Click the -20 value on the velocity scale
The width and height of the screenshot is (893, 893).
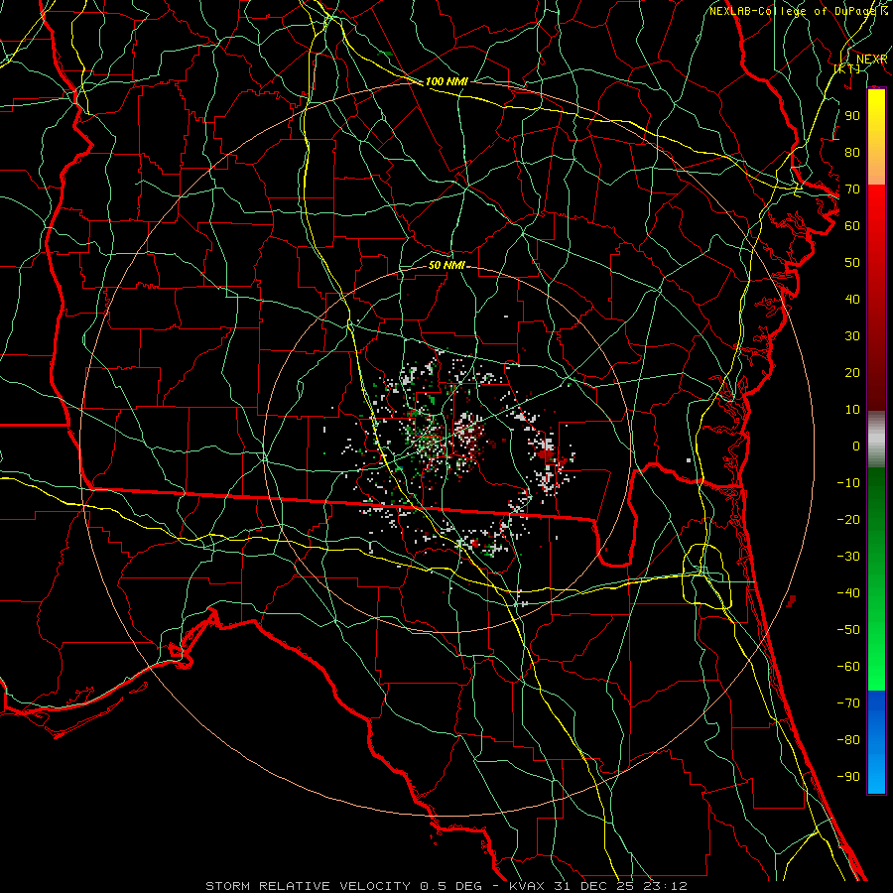848,520
